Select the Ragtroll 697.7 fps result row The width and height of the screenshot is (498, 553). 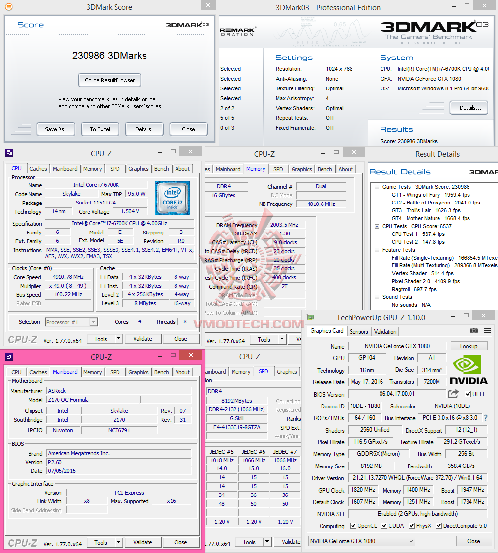coord(414,289)
